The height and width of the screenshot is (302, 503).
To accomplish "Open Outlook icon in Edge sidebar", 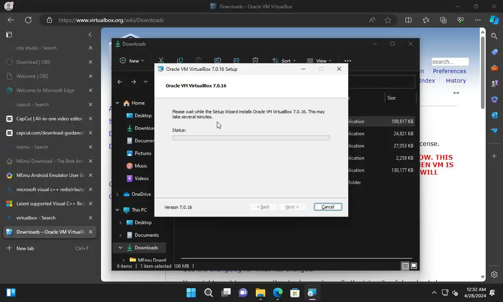I will coord(494,115).
